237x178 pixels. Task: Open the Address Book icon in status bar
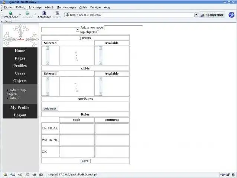coord(27,175)
